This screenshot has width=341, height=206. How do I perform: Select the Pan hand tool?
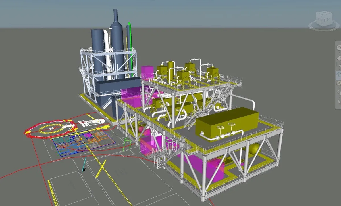point(339,58)
